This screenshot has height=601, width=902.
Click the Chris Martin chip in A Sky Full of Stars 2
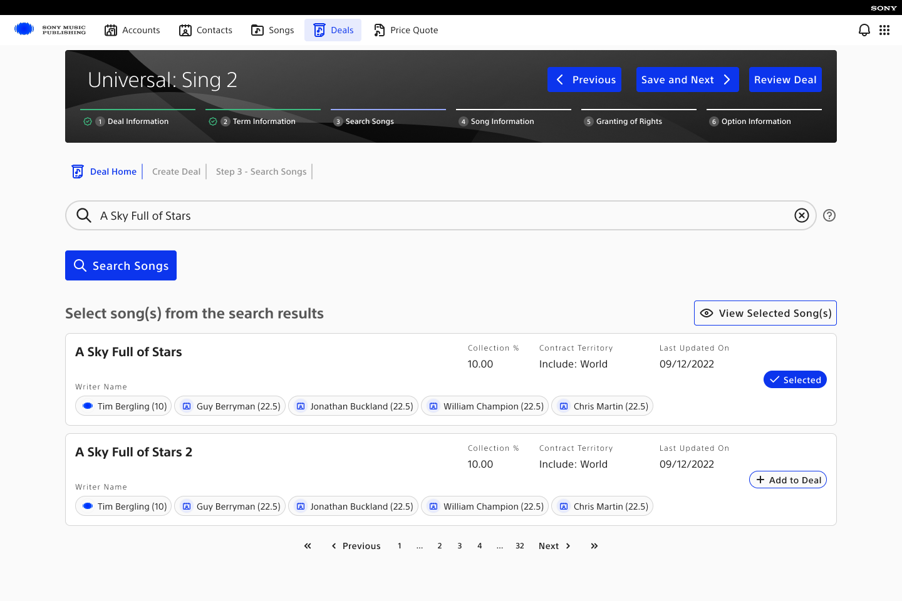tap(602, 506)
